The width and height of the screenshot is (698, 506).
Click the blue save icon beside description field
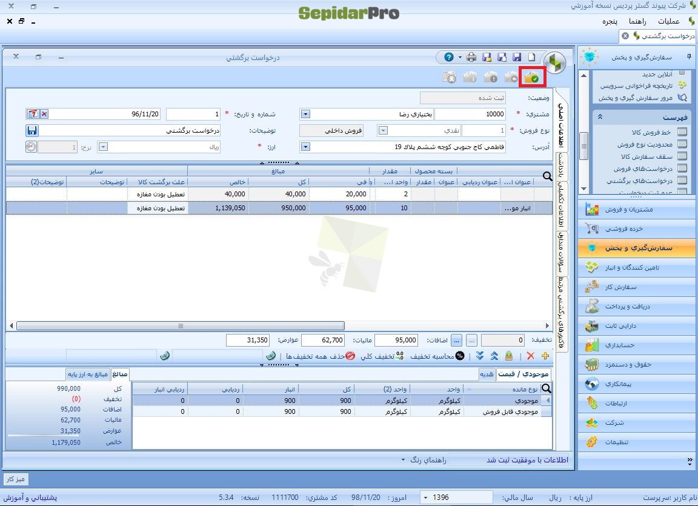32,130
